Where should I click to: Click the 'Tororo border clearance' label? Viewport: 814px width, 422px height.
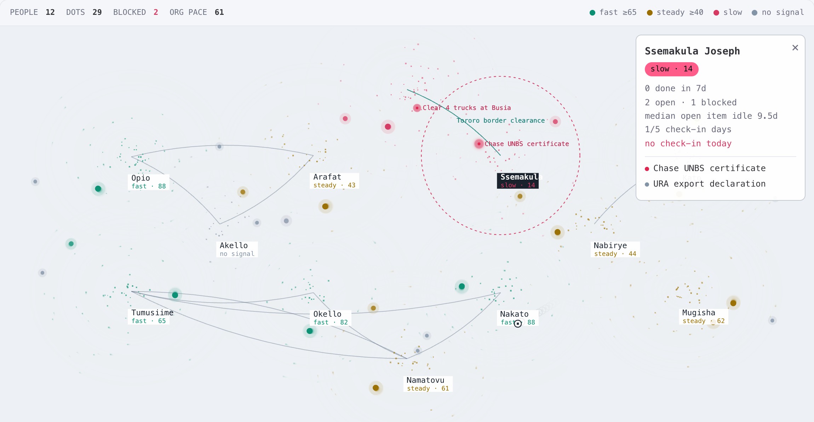[x=501, y=121]
